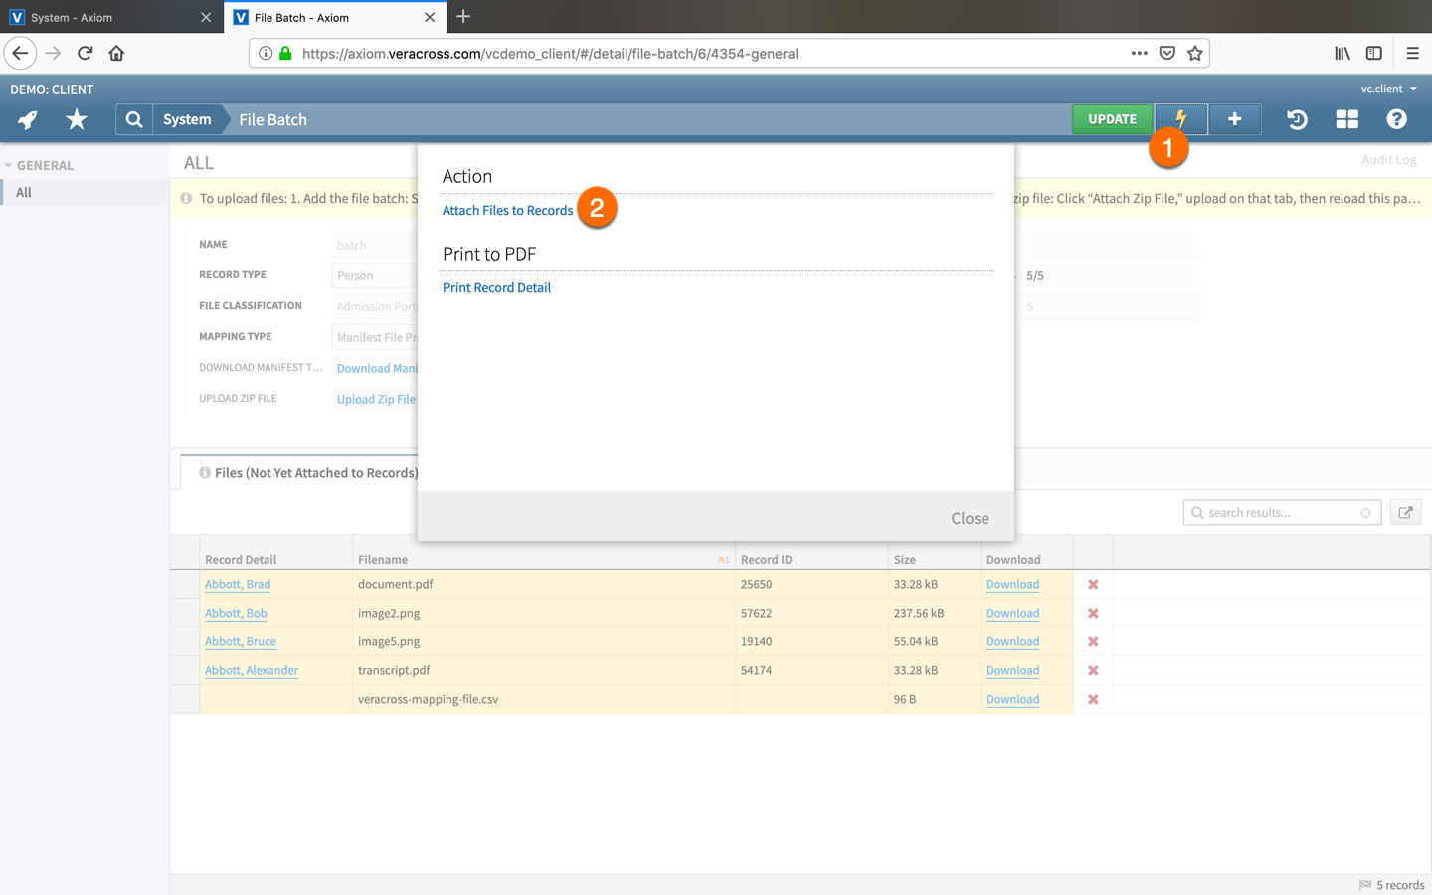1432x895 pixels.
Task: Close the System - Axiom tab
Action: (x=206, y=17)
